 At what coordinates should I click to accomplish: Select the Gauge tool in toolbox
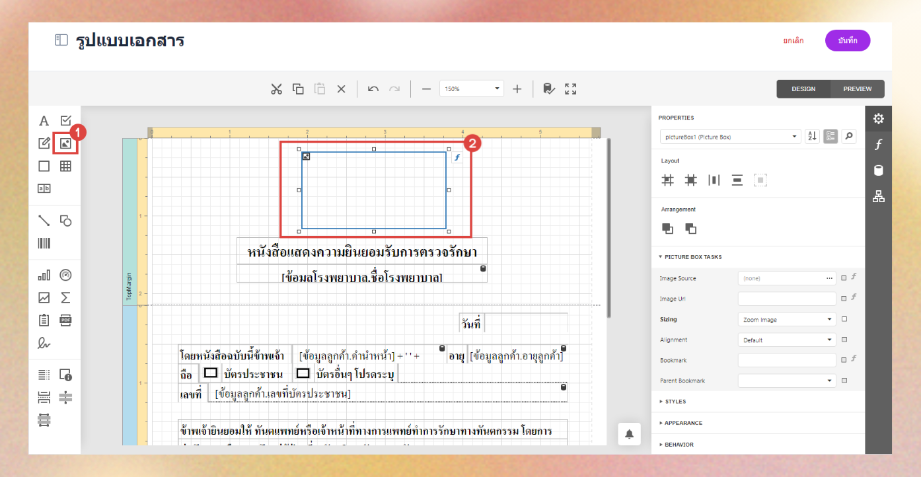coord(65,275)
